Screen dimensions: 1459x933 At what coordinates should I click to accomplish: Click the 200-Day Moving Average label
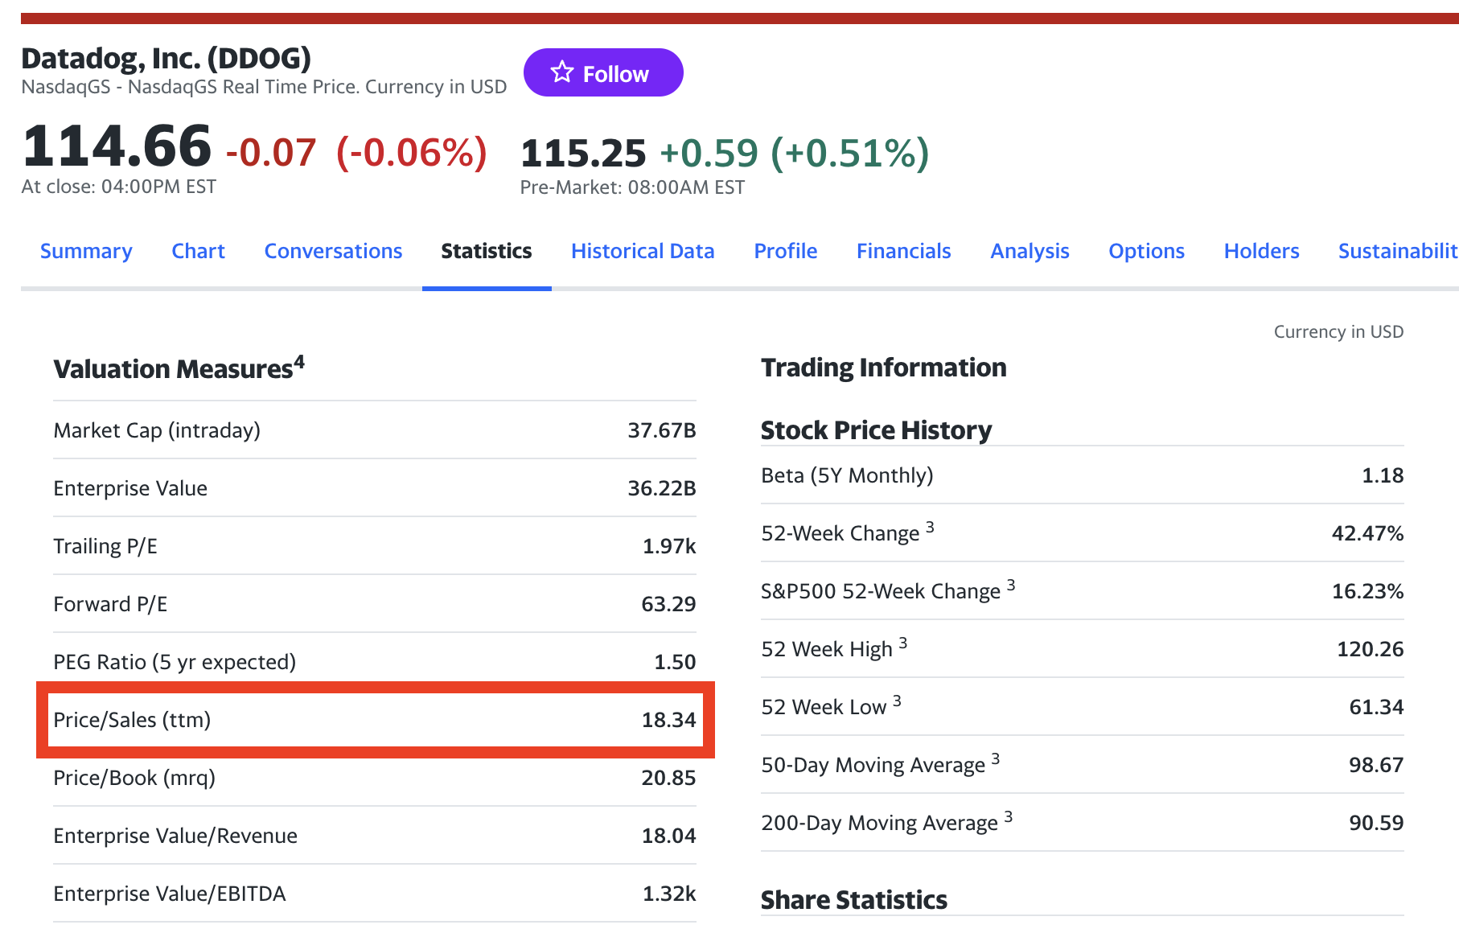point(887,821)
